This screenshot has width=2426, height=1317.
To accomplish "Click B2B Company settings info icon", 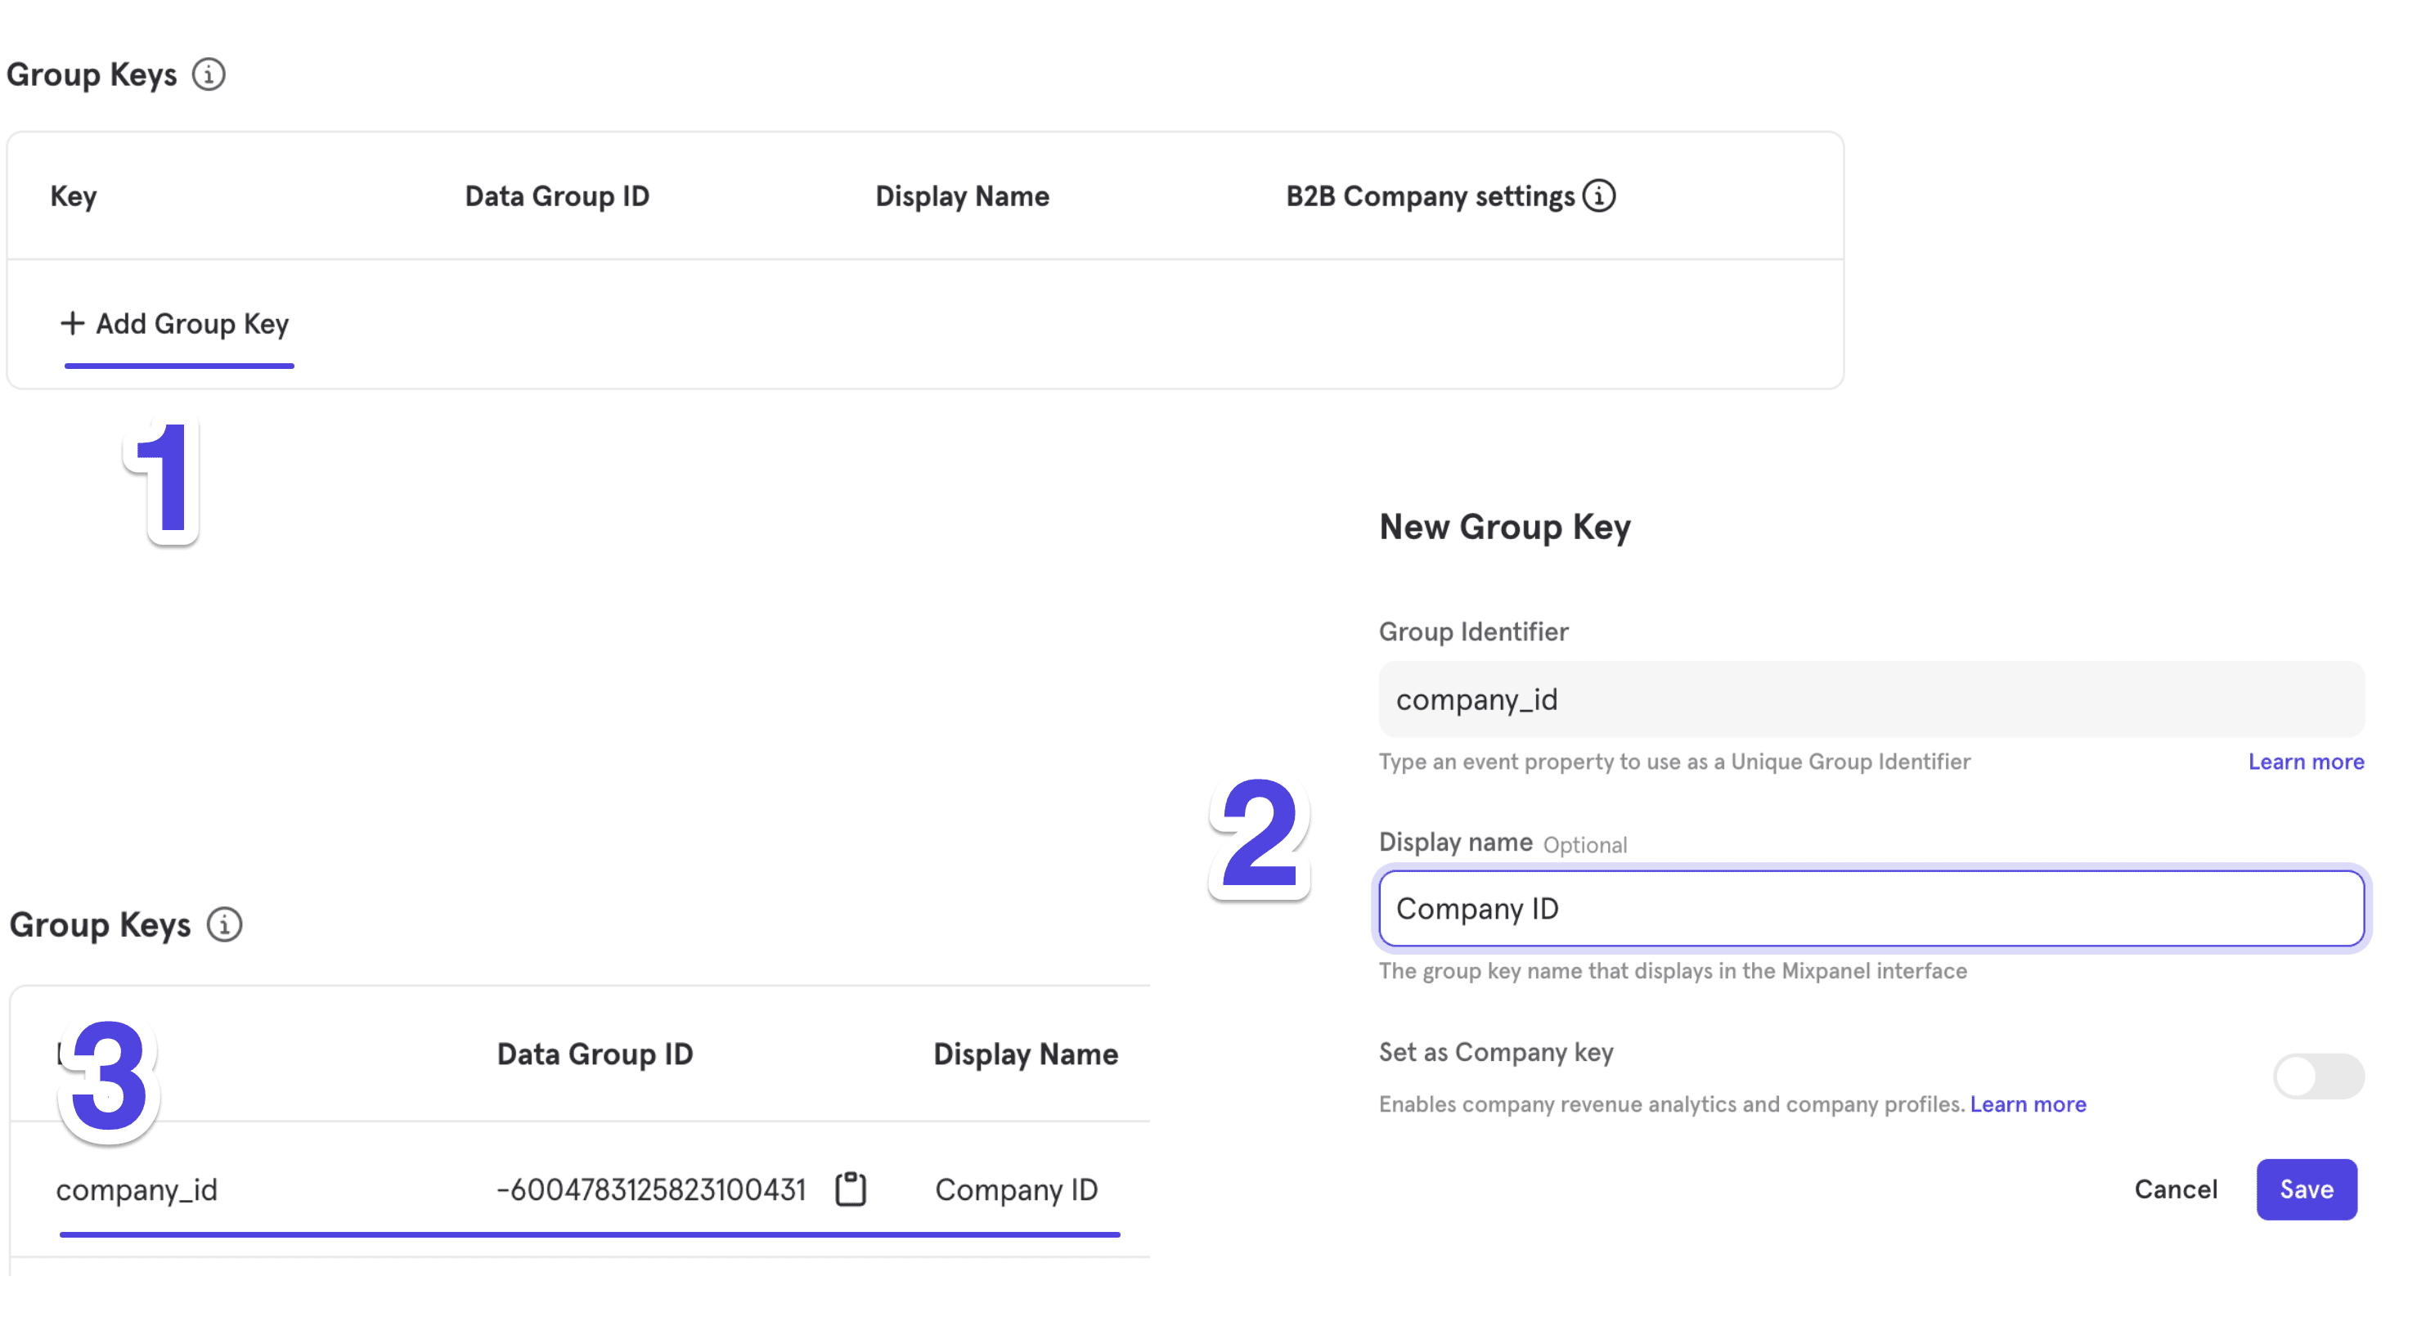I will 1598,196.
